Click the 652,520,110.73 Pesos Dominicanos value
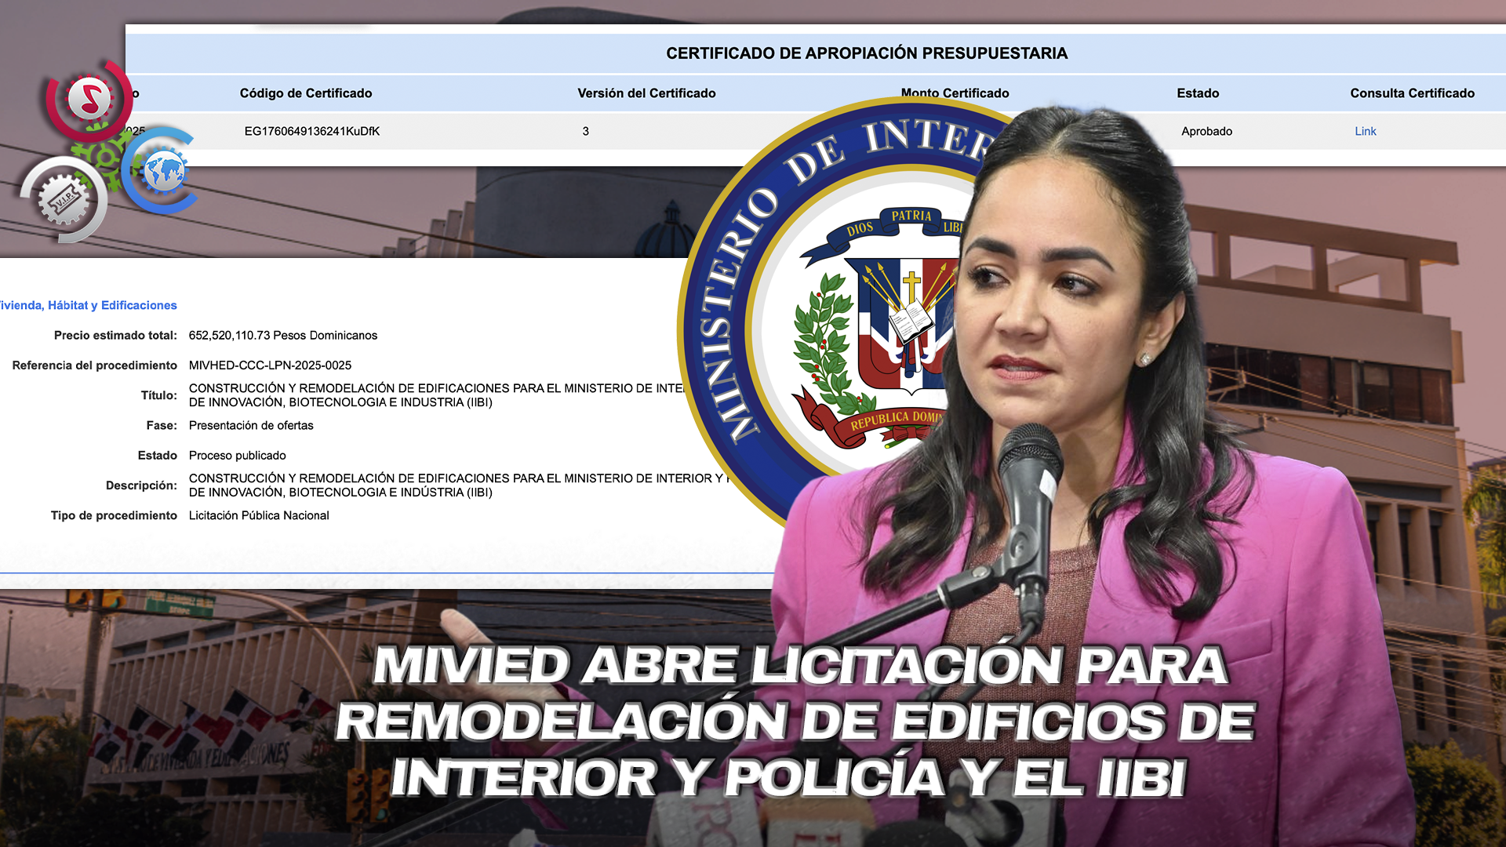The image size is (1506, 847). click(x=282, y=336)
